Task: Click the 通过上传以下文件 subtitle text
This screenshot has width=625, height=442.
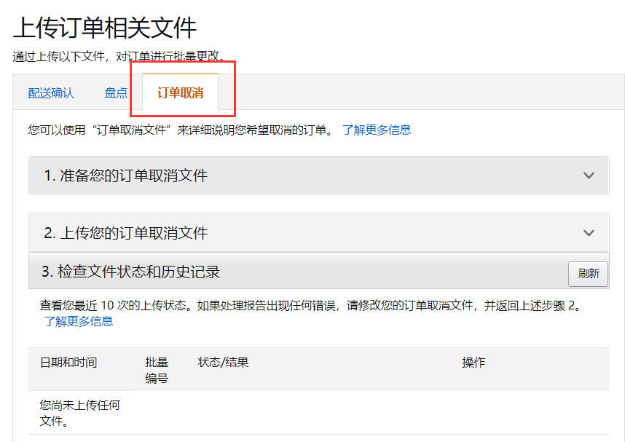Action: 119,56
